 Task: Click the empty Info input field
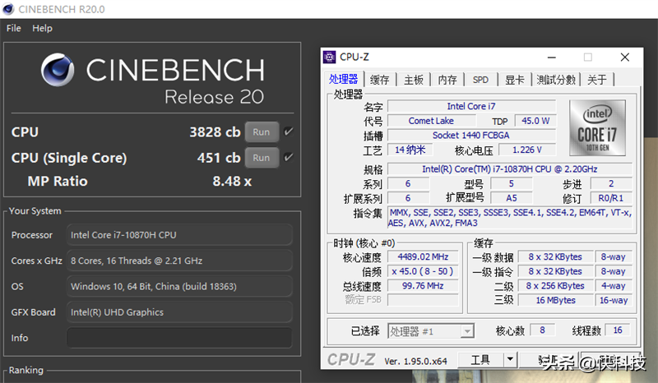(x=178, y=338)
